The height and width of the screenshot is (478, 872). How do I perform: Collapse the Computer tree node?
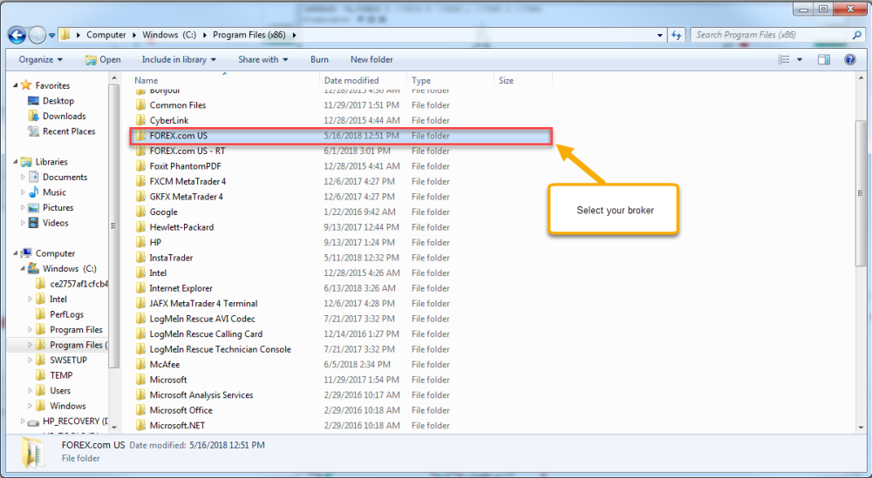[x=15, y=253]
